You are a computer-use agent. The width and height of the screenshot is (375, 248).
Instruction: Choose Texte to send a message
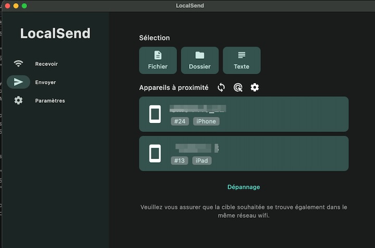pos(242,60)
